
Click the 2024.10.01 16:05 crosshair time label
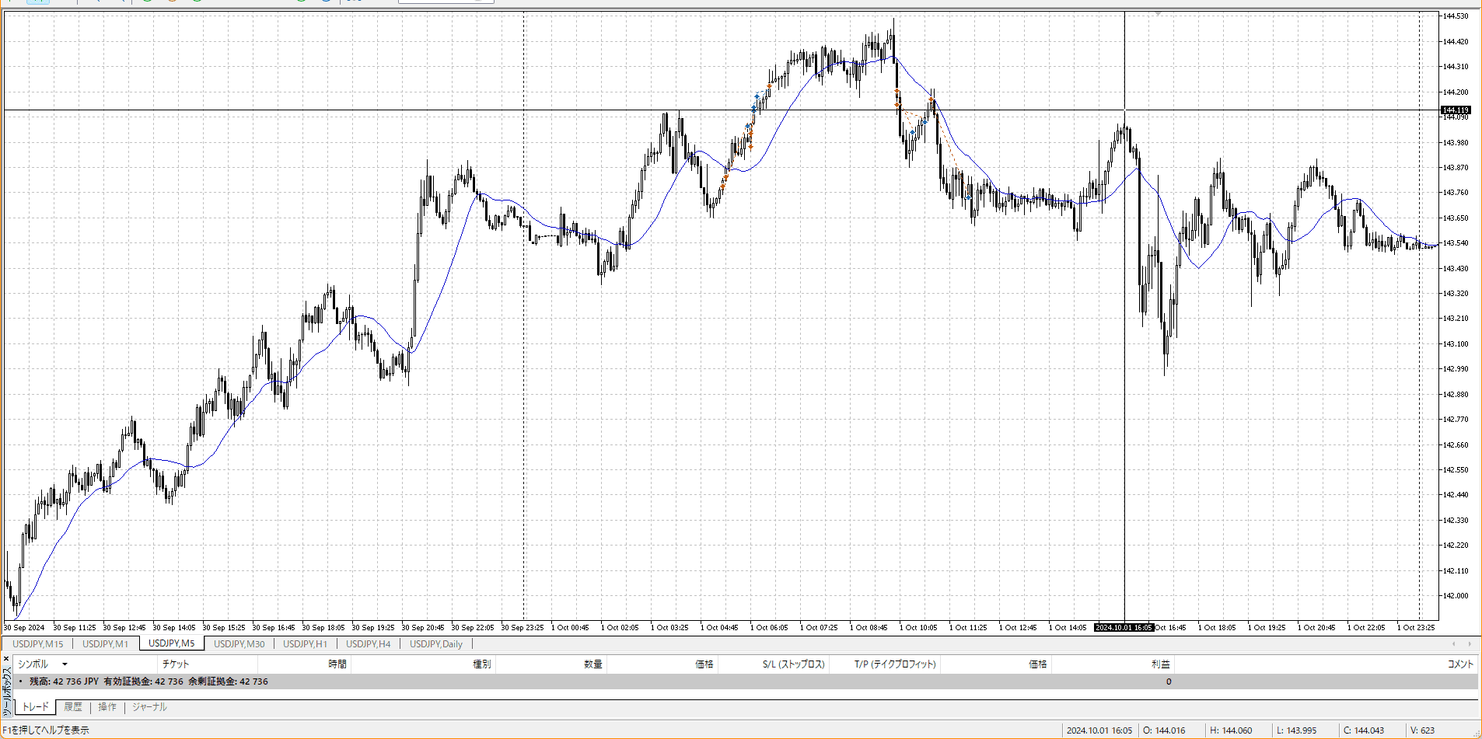1124,628
